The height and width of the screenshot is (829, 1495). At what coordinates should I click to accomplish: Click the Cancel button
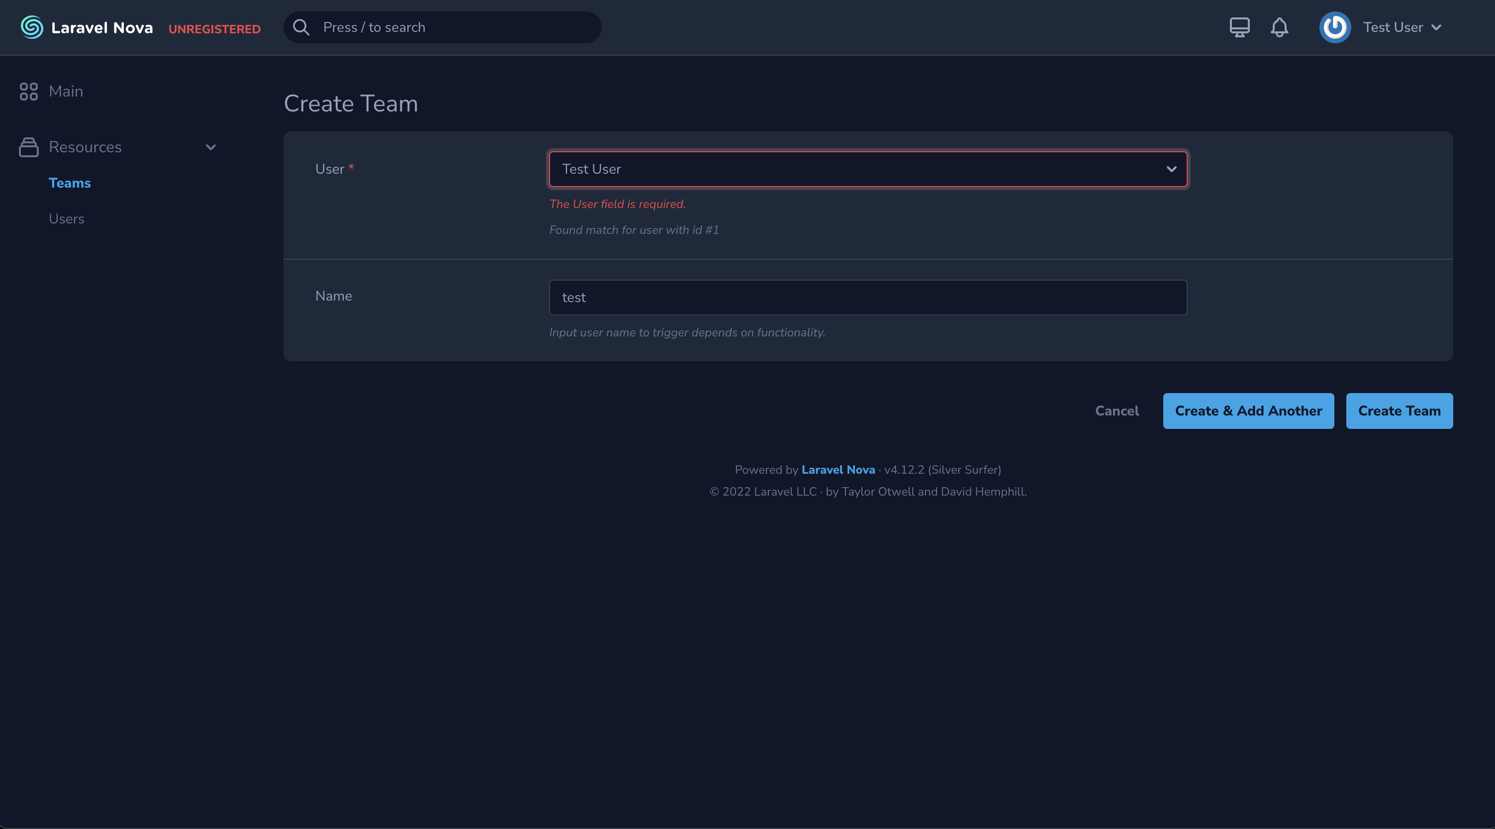click(x=1117, y=411)
